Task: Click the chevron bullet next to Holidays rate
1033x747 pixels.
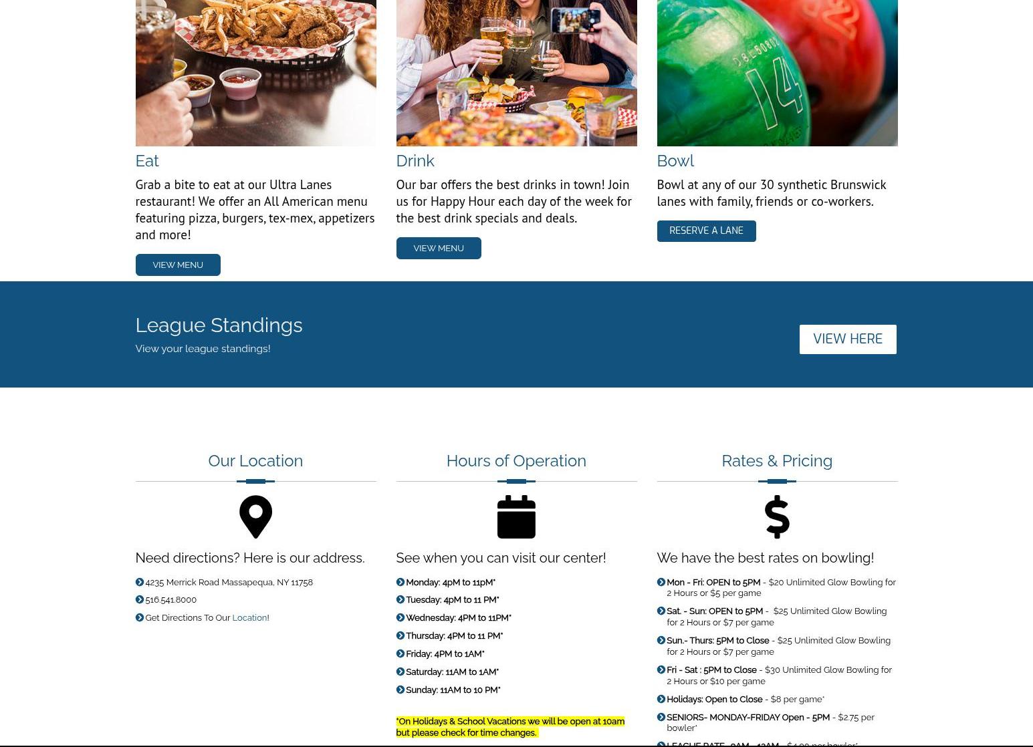Action: pos(661,699)
